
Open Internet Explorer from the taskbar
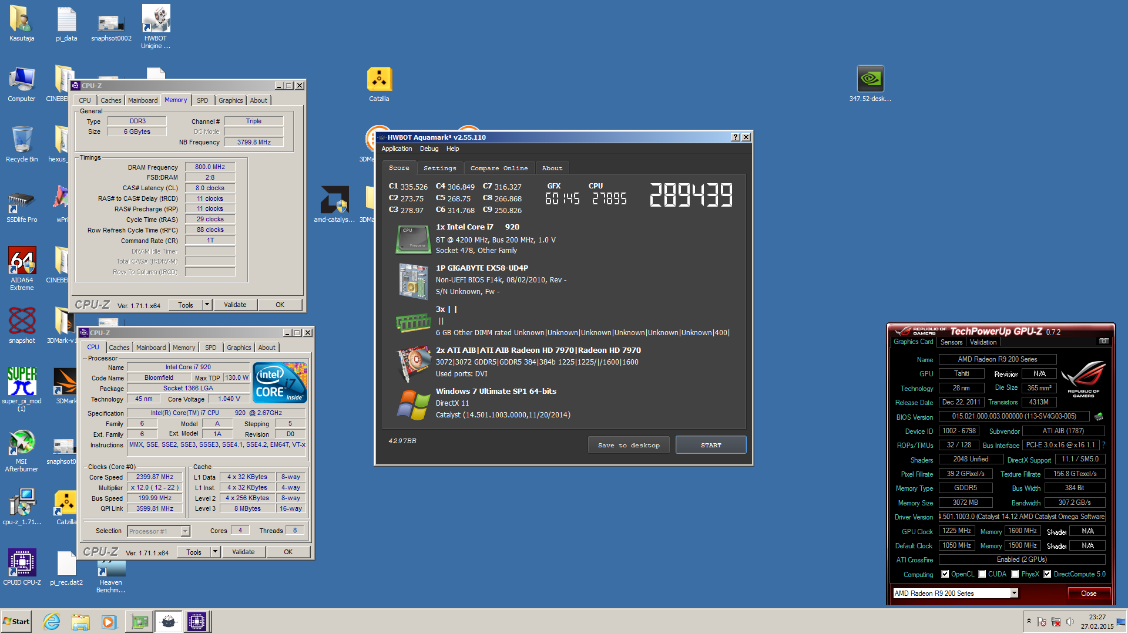(x=52, y=622)
